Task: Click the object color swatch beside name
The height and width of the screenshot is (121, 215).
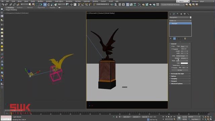Action: [x=190, y=17]
